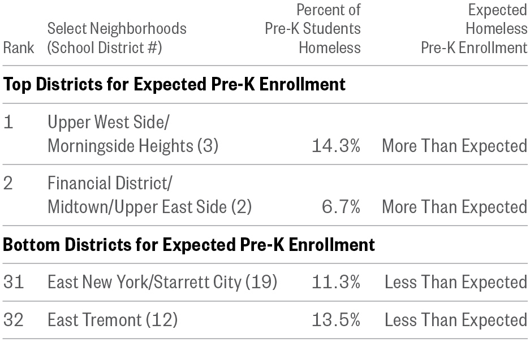This screenshot has height=351, width=530.
Task: Click the Upper West Side/Morningside Heights row name
Action: coord(132,135)
